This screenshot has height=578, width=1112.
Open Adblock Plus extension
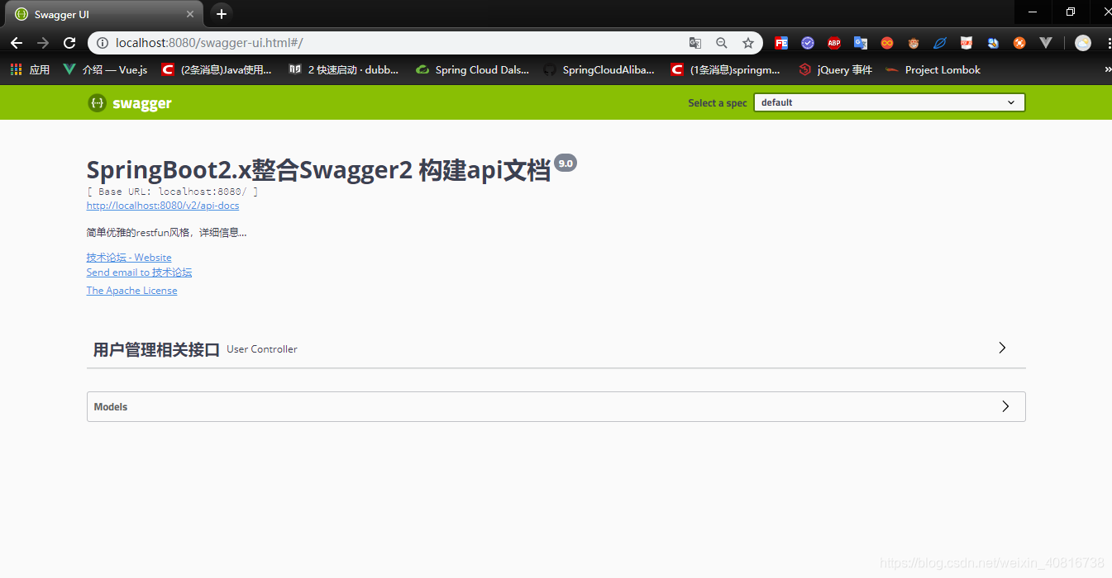pos(834,43)
